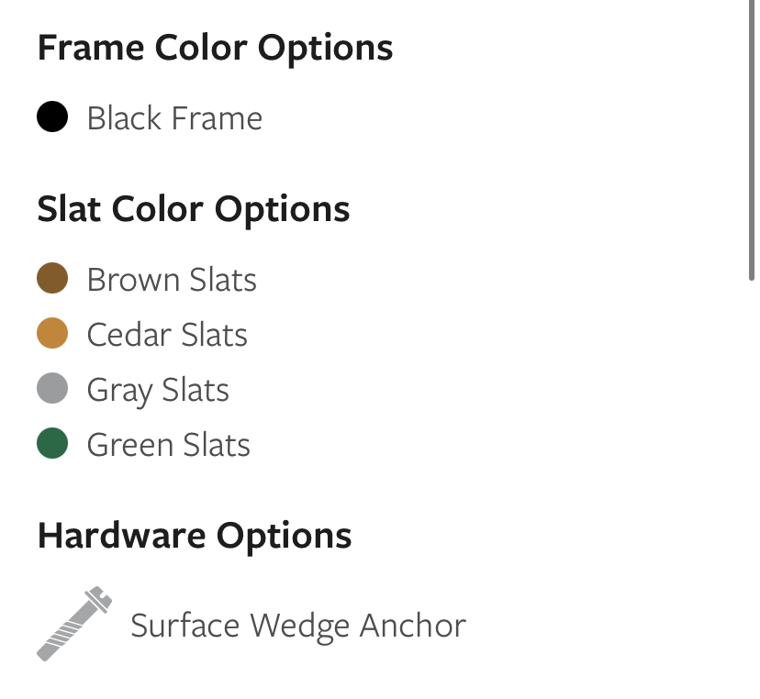This screenshot has height=699, width=760.
Task: Select the gray slat color circle
Action: point(52,388)
